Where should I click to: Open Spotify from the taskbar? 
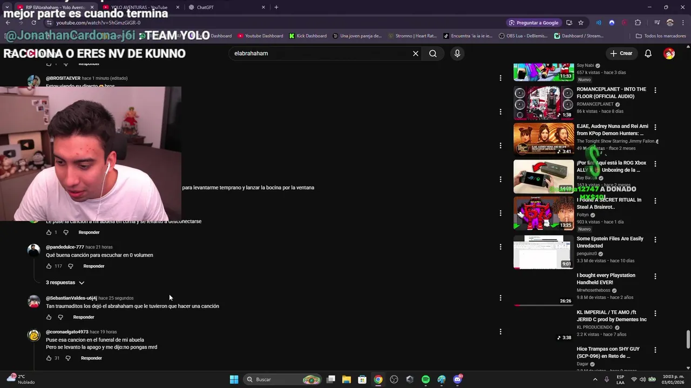pyautogui.click(x=425, y=379)
